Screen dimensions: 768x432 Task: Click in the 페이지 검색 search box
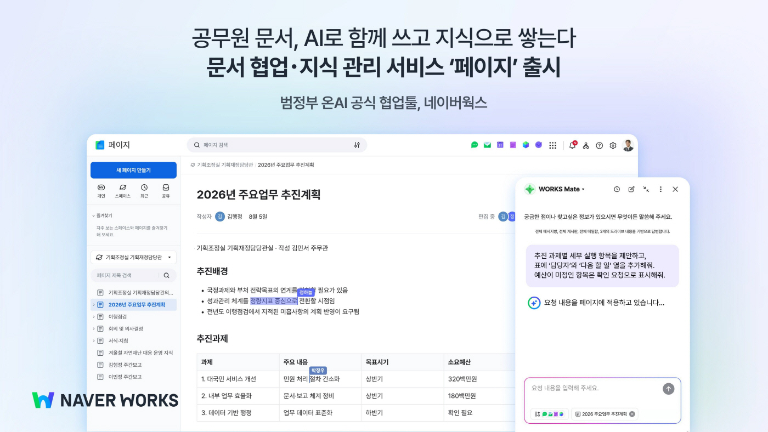[x=276, y=145]
